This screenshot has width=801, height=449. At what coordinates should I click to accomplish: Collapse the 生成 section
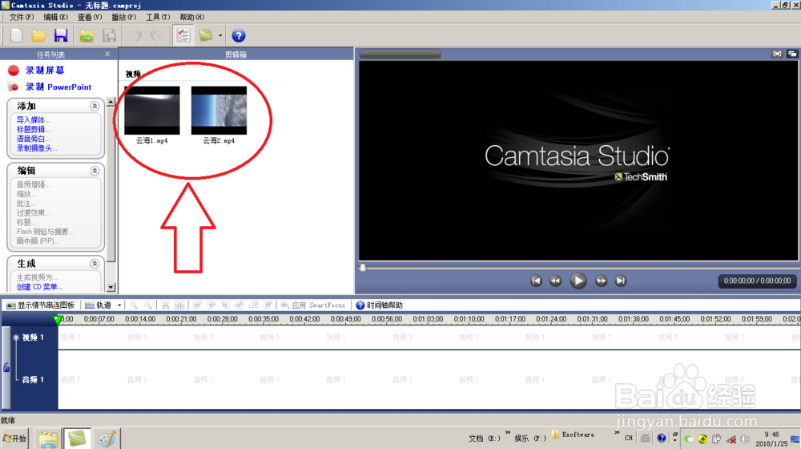tap(95, 264)
